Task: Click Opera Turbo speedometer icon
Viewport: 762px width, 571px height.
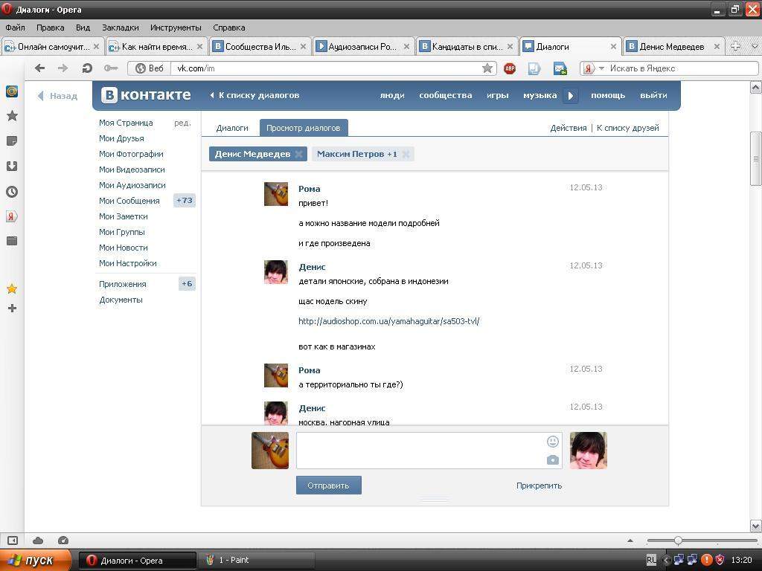Action: click(63, 541)
